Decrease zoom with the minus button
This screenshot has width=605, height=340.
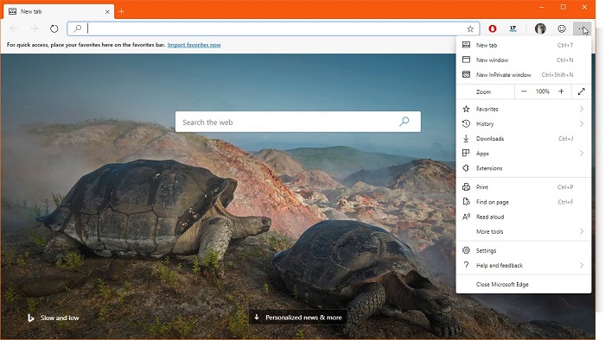tap(524, 91)
